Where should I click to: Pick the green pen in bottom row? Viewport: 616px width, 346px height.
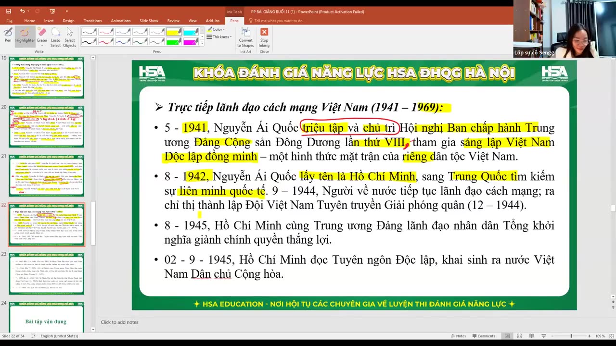(140, 41)
